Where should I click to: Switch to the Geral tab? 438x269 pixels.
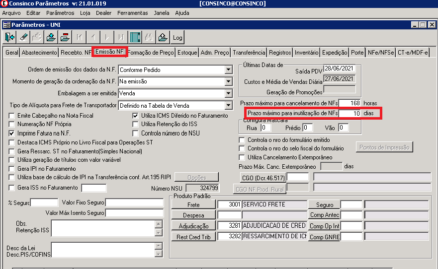click(x=12, y=53)
